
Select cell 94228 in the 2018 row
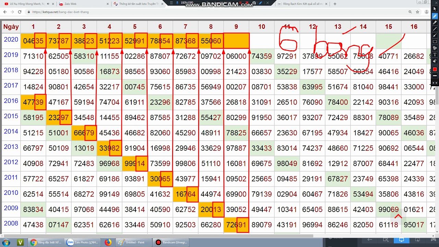[x=33, y=71]
